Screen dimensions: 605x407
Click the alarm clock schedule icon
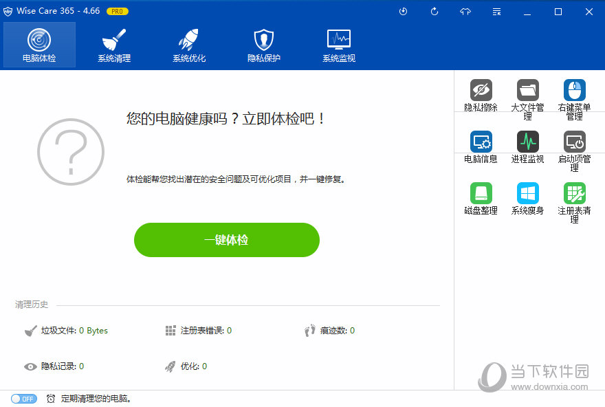[x=51, y=399]
